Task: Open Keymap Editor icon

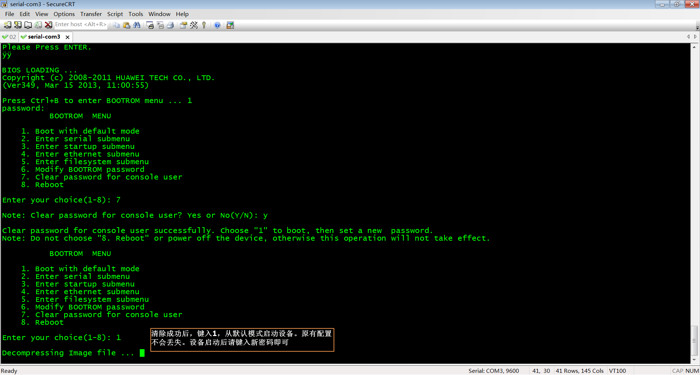Action: click(193, 25)
